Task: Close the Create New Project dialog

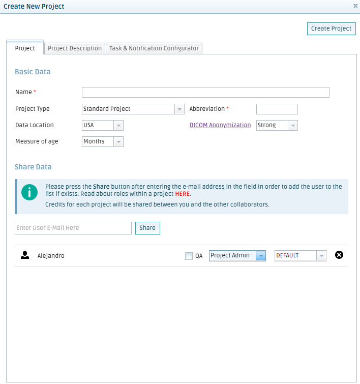Action: [355, 6]
